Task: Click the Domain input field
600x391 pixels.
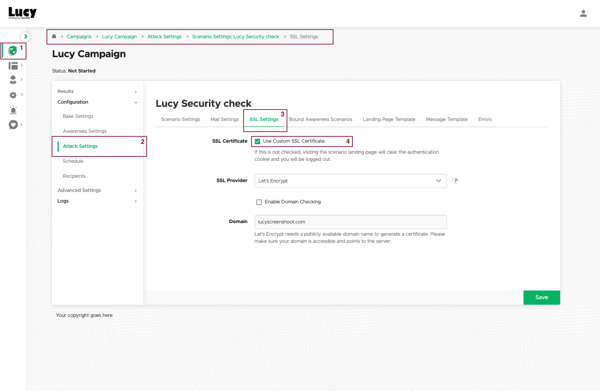Action: click(350, 222)
